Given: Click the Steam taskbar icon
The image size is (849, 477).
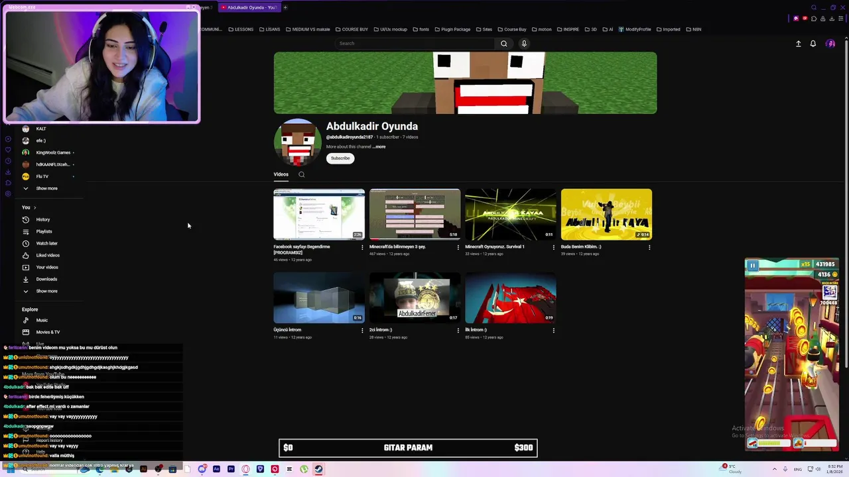Looking at the screenshot, I should [318, 469].
